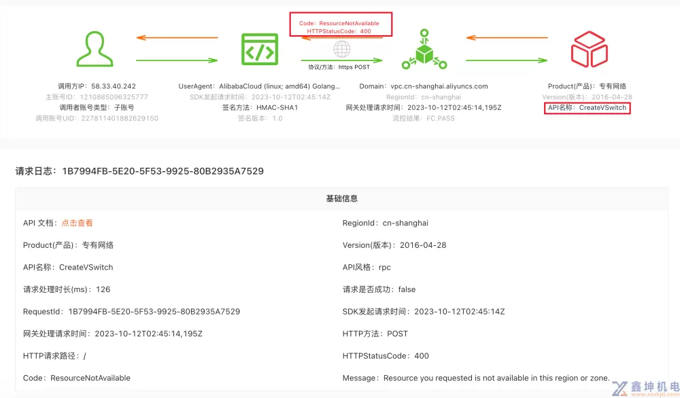Click the green SDK code brackets icon
This screenshot has height=398, width=680.
[260, 50]
